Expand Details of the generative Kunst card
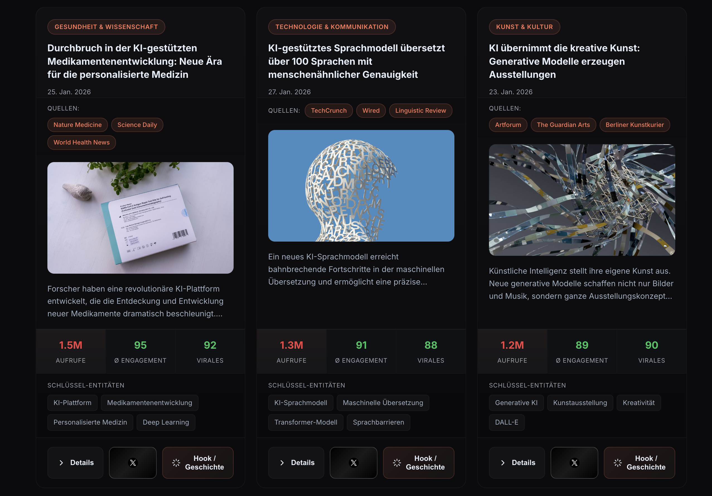The image size is (712, 496). tap(517, 463)
